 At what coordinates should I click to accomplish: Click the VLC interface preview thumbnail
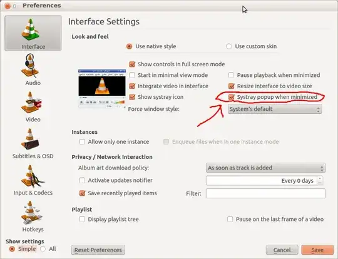click(102, 88)
